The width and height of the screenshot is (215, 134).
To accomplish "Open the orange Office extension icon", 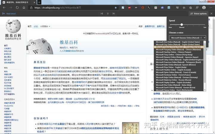I will pos(142,8).
